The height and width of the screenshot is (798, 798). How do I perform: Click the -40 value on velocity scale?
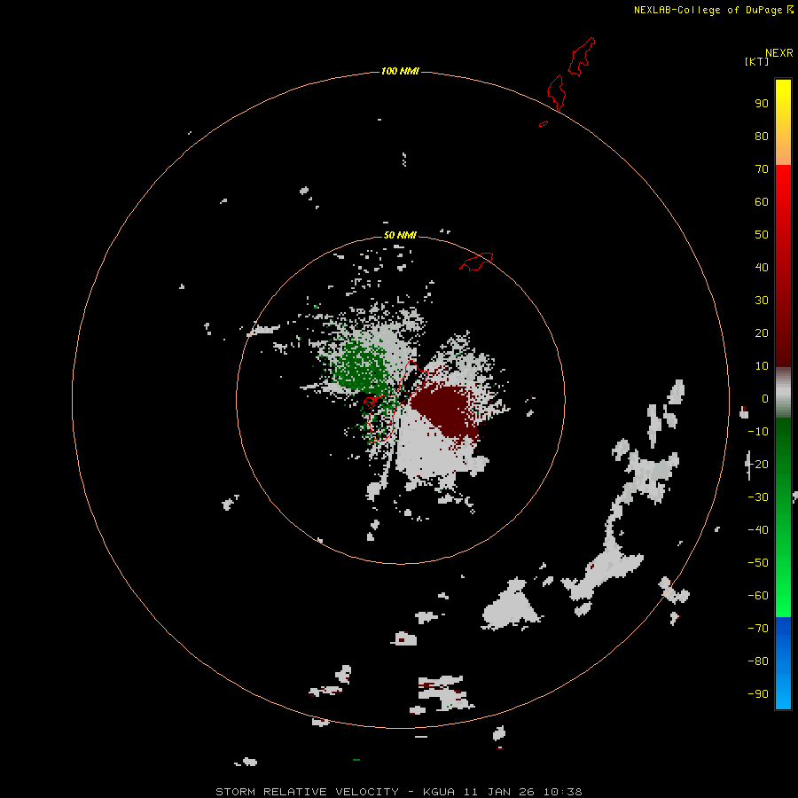click(x=758, y=530)
